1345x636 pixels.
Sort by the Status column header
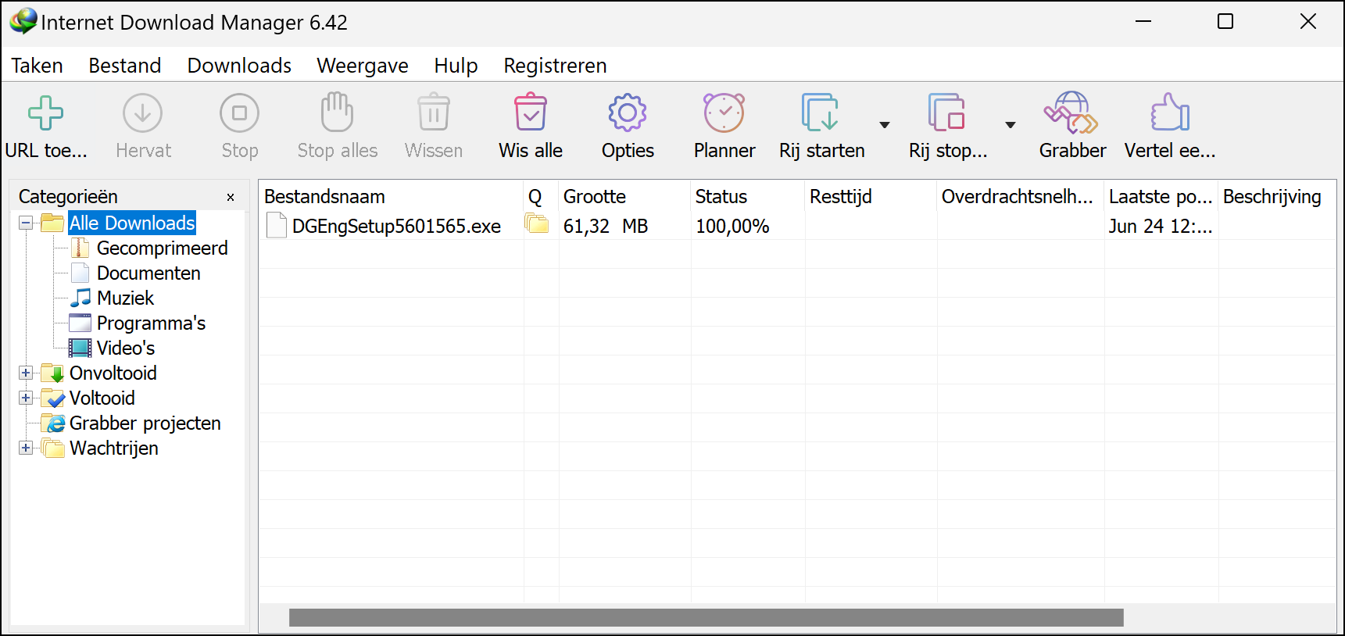coord(748,197)
